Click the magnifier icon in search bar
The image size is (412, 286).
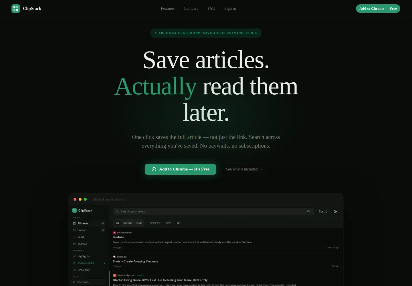(x=117, y=212)
